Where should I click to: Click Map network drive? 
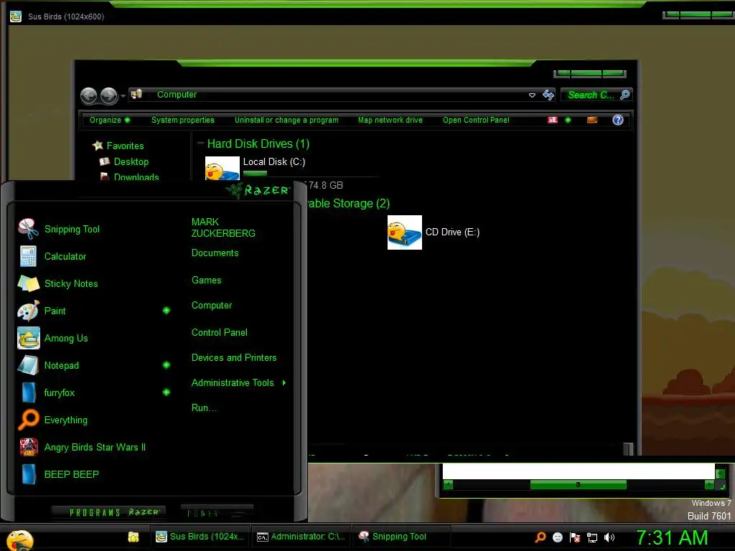coord(390,120)
